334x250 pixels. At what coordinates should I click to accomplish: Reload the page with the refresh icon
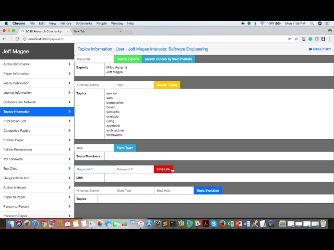17,39
